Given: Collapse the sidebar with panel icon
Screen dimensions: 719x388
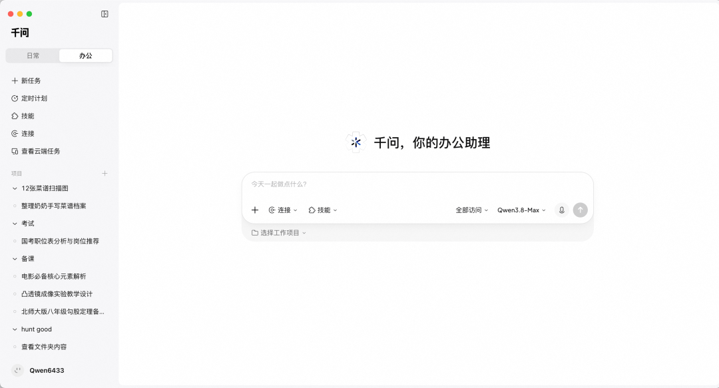Looking at the screenshot, I should pyautogui.click(x=105, y=14).
